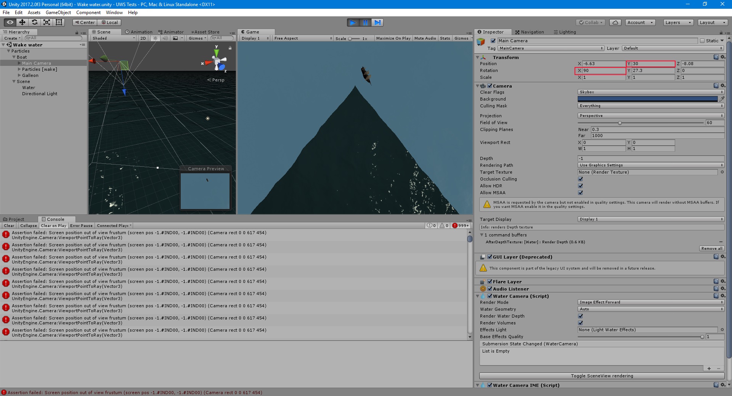Open the Culling Mask dropdown
Screen dimensions: 732x396
pyautogui.click(x=650, y=106)
